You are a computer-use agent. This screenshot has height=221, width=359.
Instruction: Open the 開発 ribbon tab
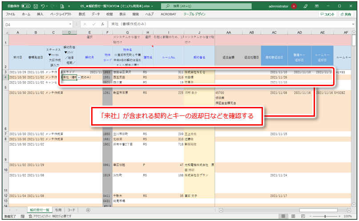pos(136,14)
